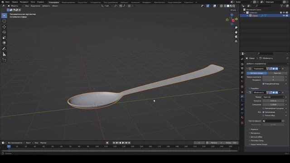Open the Window menu
The width and height of the screenshot is (290, 163).
33,2
